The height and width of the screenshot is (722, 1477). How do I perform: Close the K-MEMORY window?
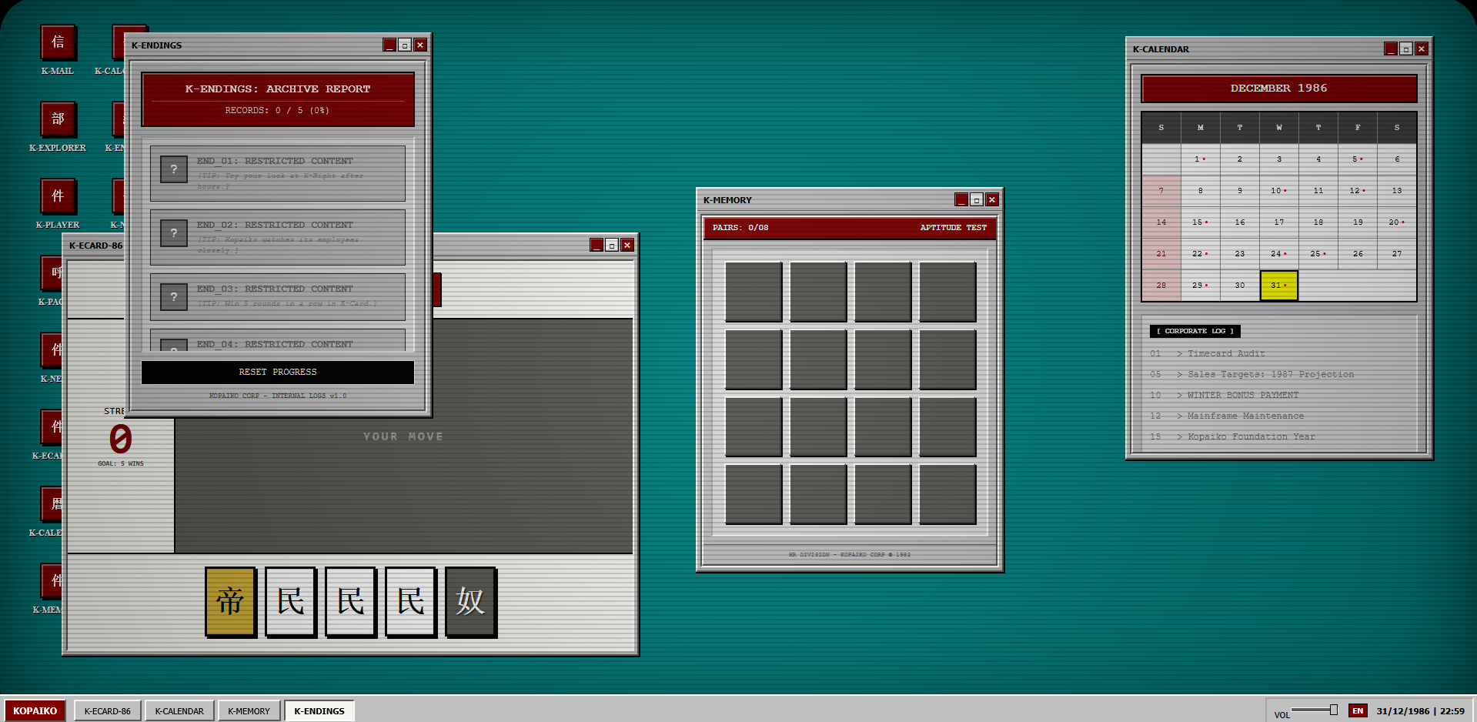point(992,200)
